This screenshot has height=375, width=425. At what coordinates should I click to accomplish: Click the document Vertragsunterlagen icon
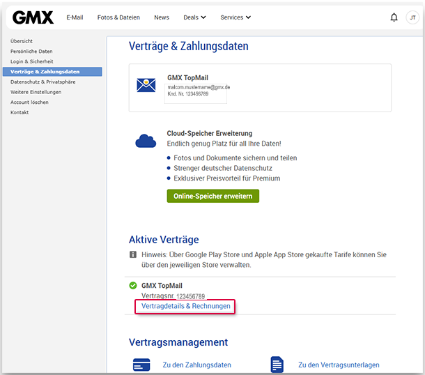point(277,365)
